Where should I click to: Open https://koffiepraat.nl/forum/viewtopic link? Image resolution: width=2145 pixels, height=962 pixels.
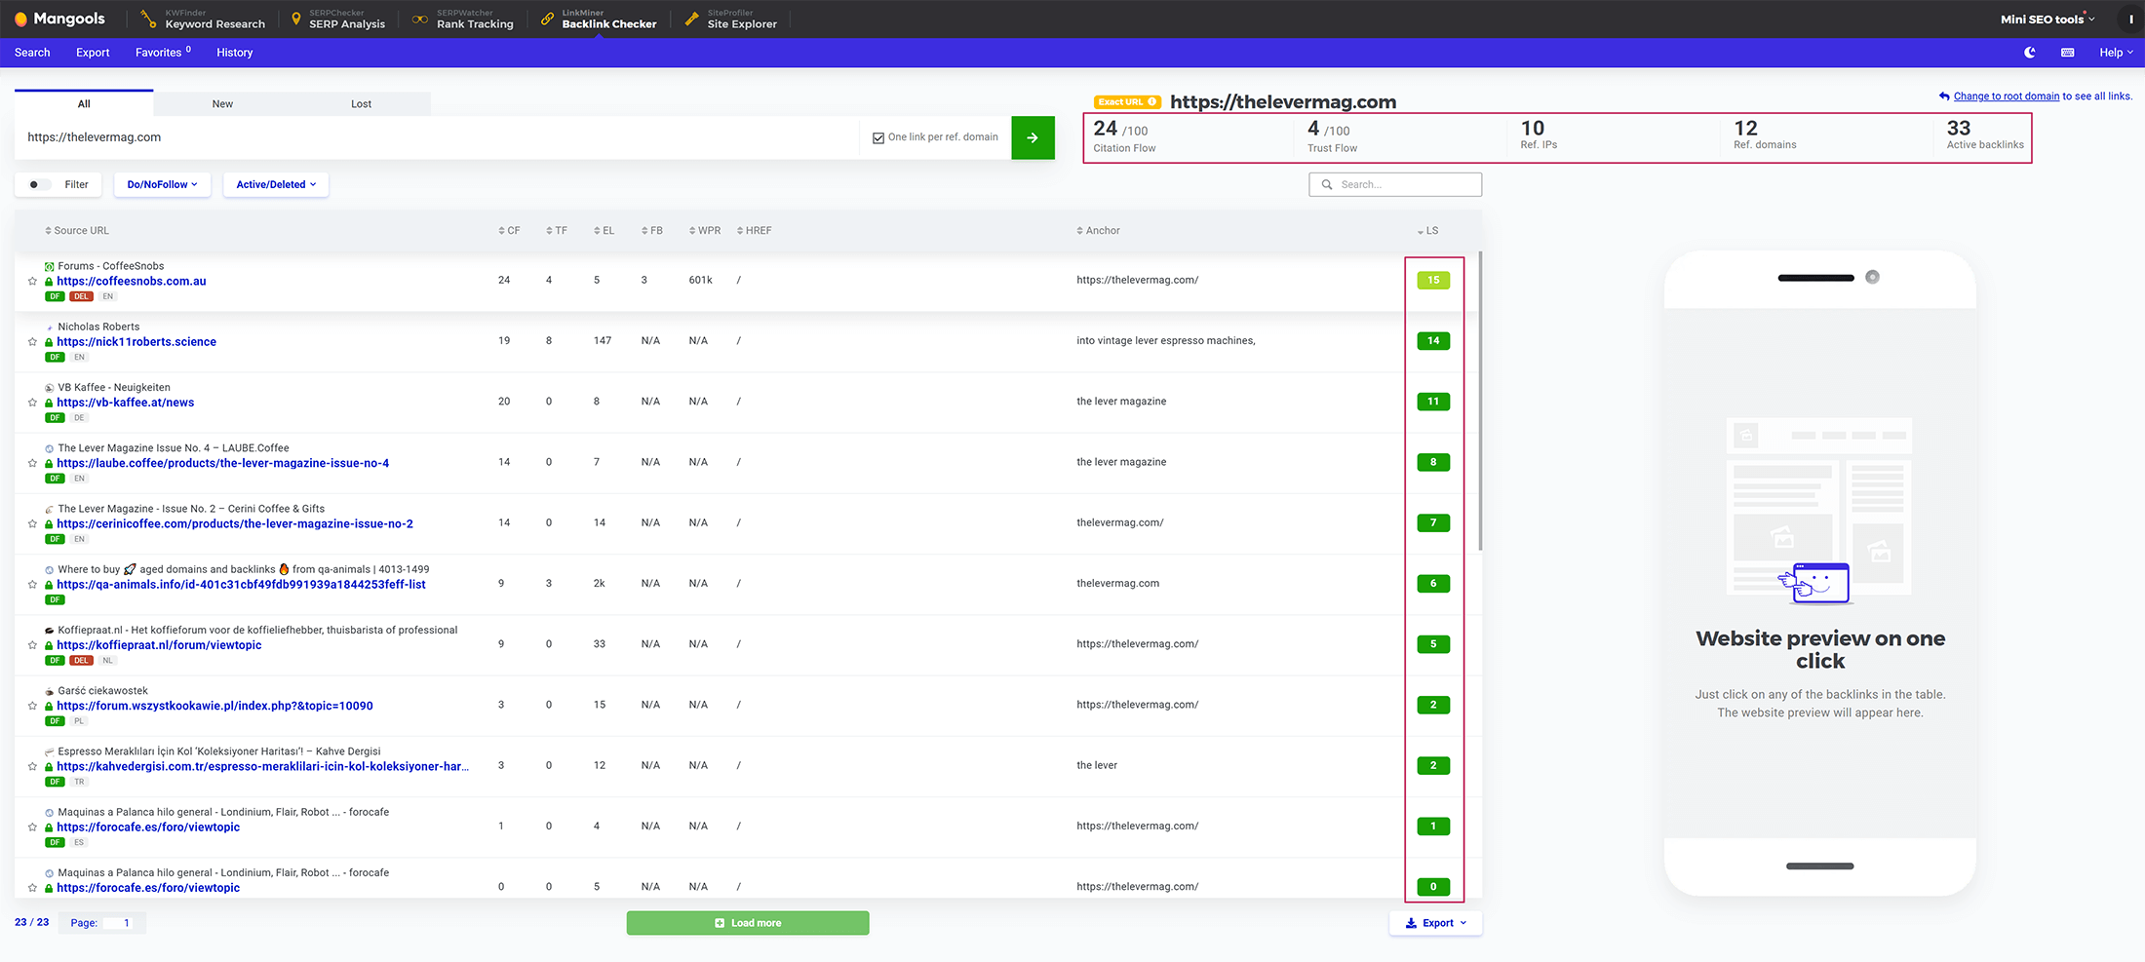click(159, 645)
